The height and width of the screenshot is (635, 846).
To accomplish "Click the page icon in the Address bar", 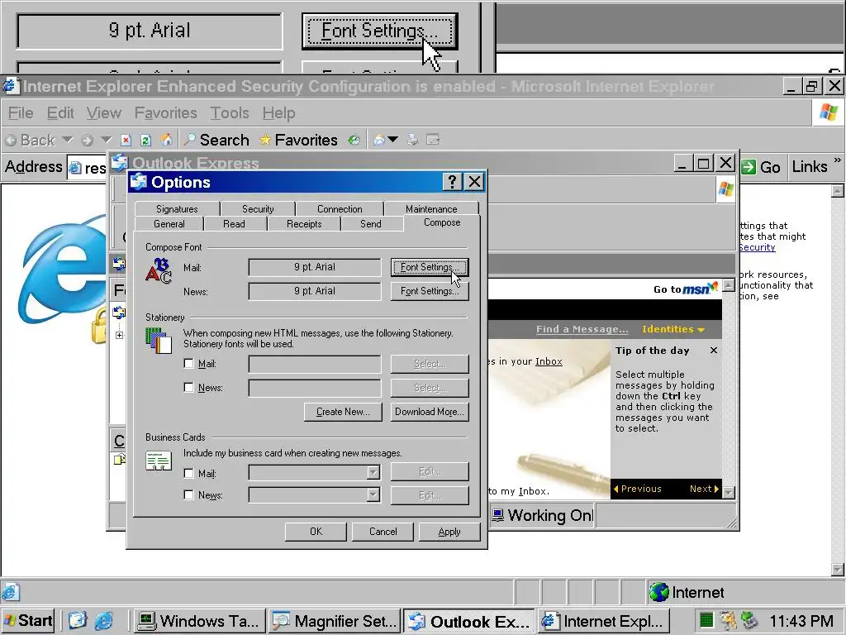I will (75, 168).
